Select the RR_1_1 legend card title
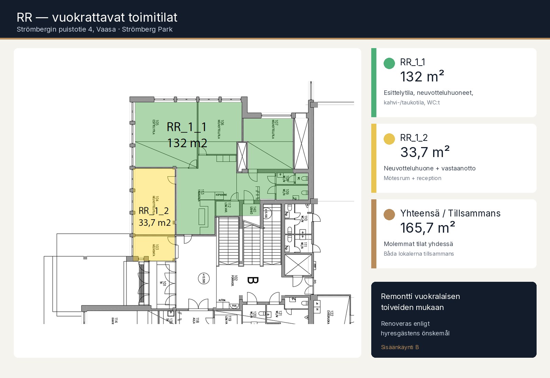Viewport: 550px width, 378px height. [412, 62]
